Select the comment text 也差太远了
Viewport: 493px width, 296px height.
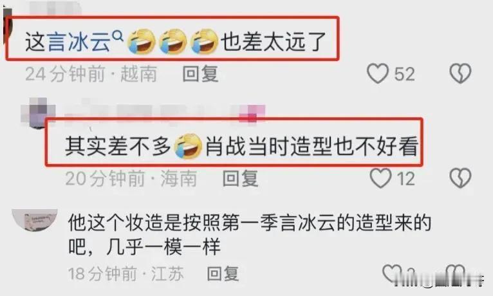click(273, 42)
